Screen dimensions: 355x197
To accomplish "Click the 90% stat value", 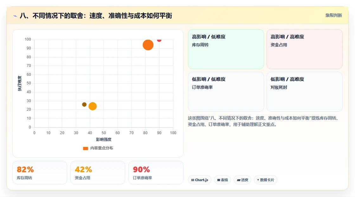I will point(141,170).
